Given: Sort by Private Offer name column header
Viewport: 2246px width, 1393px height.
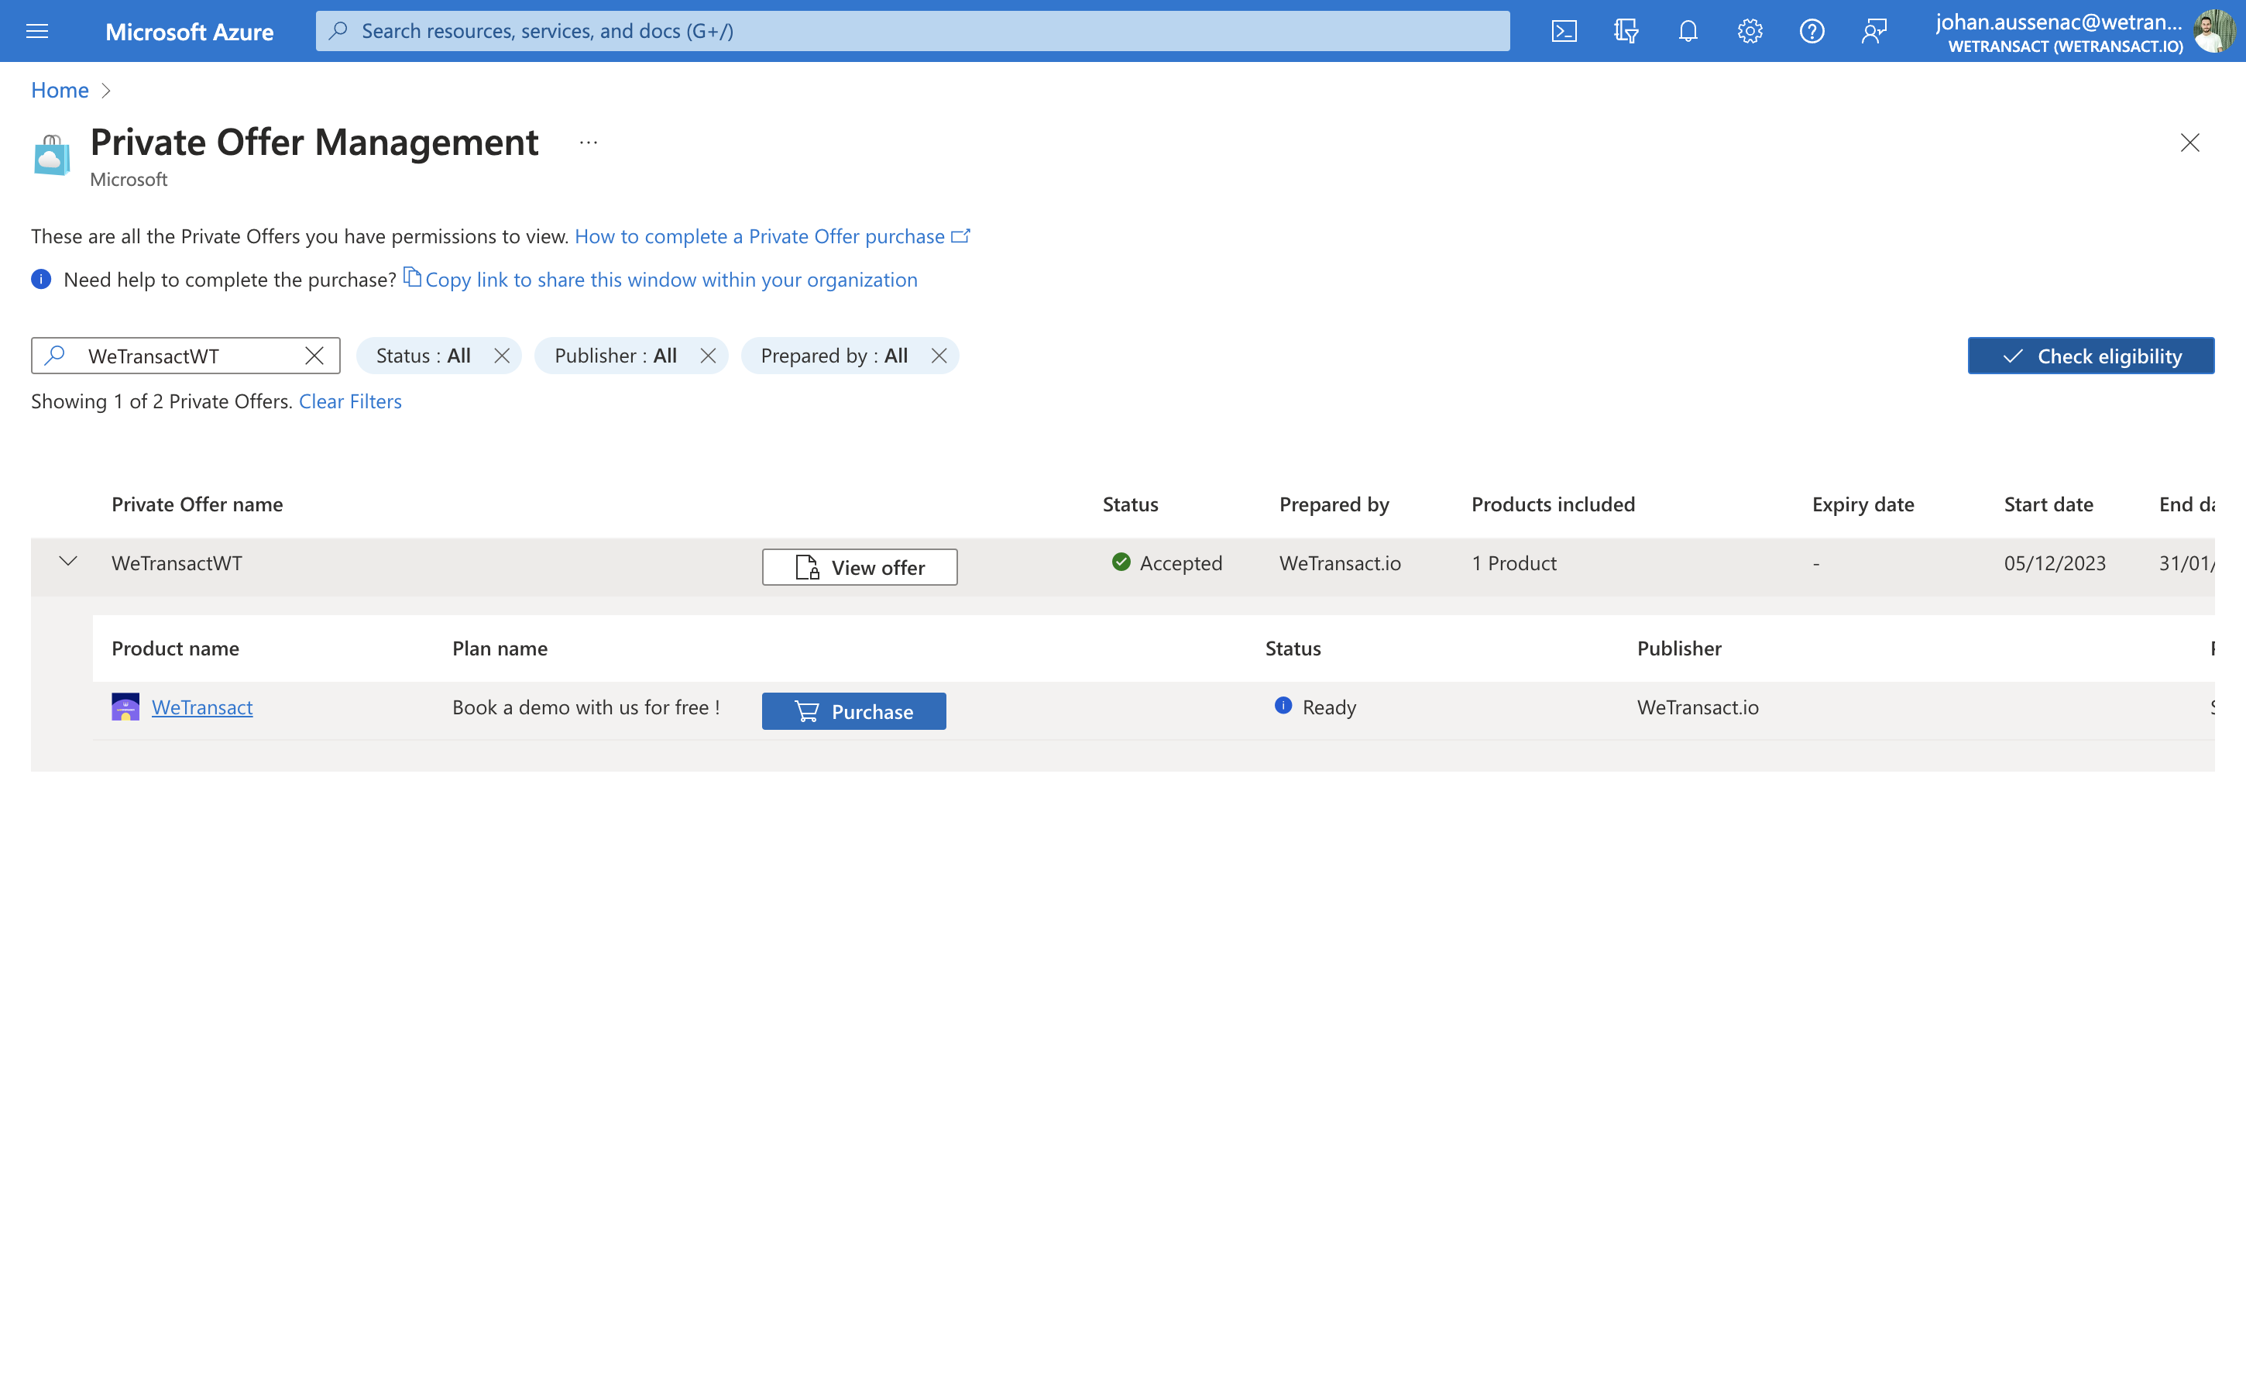Looking at the screenshot, I should pos(197,504).
